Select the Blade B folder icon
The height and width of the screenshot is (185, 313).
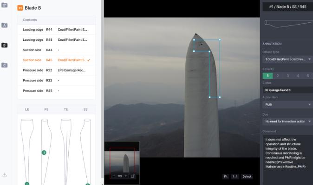coord(4,45)
